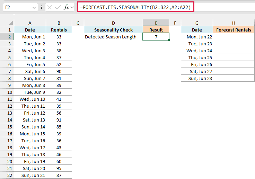The width and height of the screenshot is (255, 179).
Task: Select column B header
Action: click(x=59, y=23)
